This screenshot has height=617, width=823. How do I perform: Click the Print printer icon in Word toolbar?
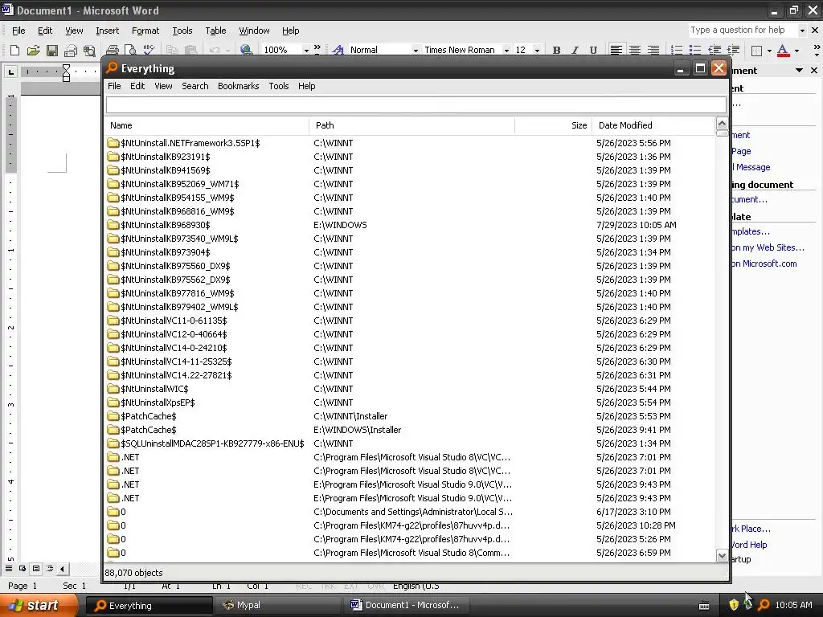click(x=112, y=50)
